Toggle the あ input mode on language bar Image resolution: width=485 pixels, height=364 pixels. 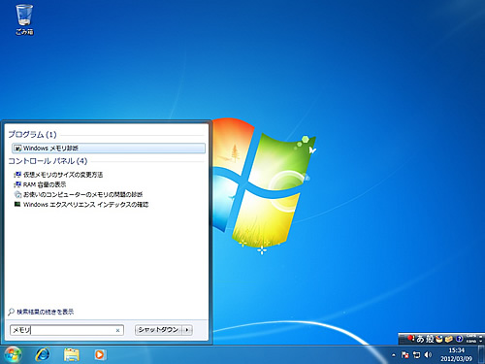(x=420, y=339)
